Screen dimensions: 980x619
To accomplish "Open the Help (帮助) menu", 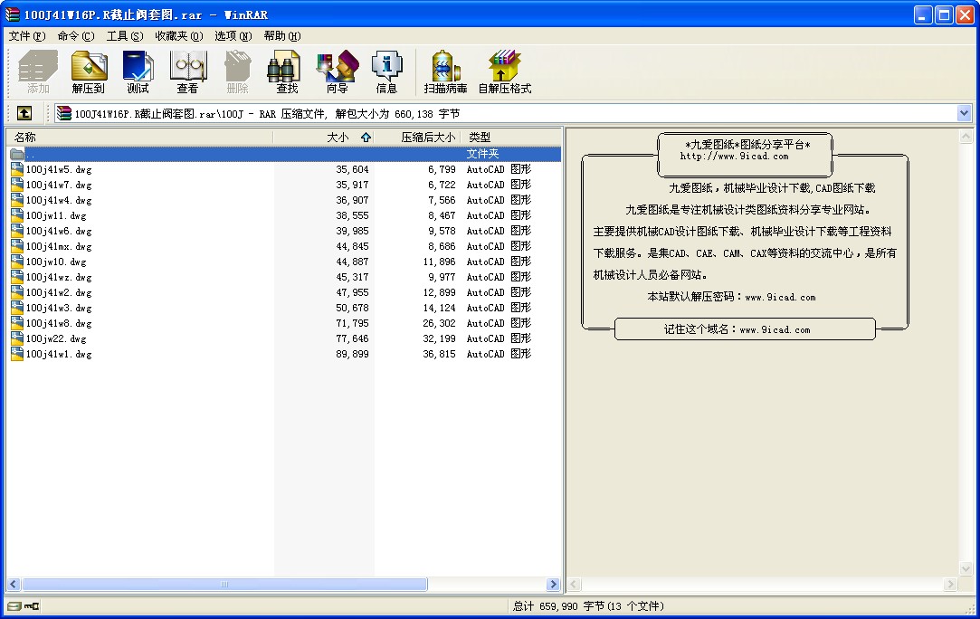I will [282, 36].
